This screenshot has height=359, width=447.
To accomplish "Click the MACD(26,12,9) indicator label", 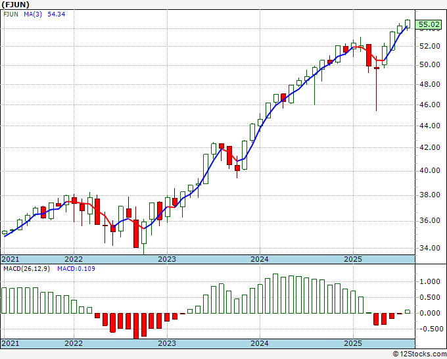I will coord(26,269).
